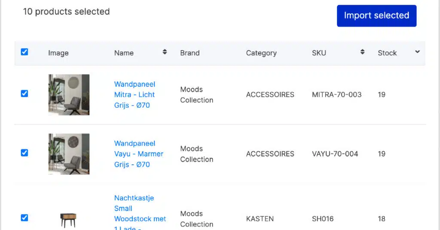Uncheck the Wandpaneel Mitra product checkbox
Viewport: 440px width, 230px height.
coord(24,94)
